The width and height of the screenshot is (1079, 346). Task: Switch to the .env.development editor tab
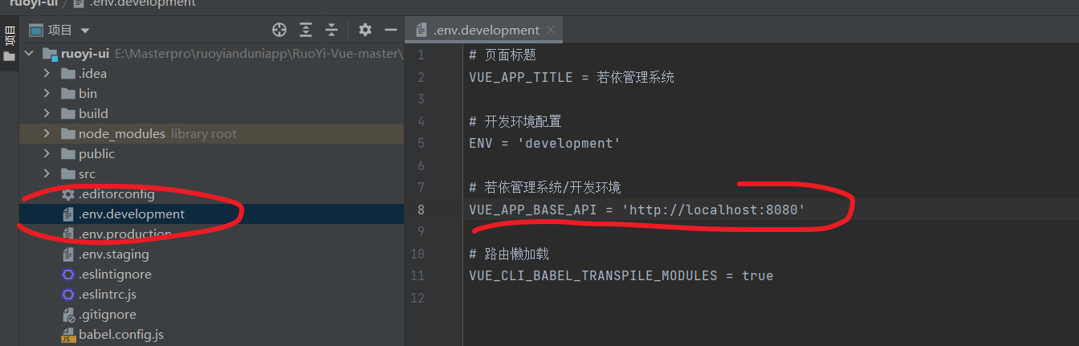486,31
